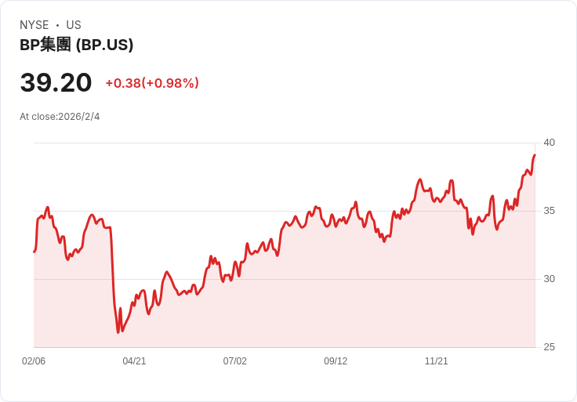
Task: Select the 02/06 date on the x-axis
Action: click(34, 361)
